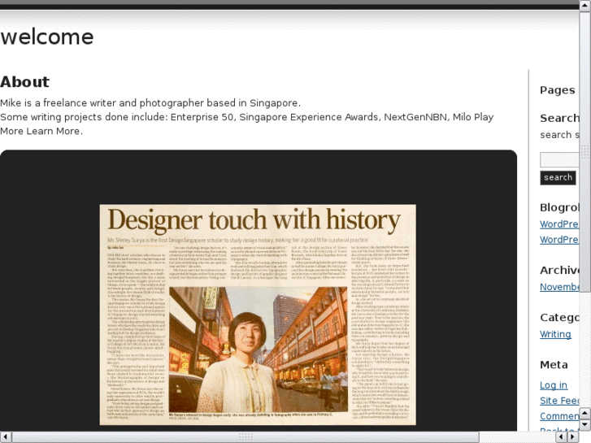
Task: Open the November archive link
Action: pyautogui.click(x=559, y=287)
